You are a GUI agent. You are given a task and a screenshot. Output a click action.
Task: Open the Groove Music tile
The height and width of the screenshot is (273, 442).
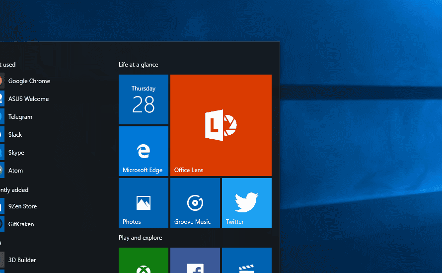point(195,203)
